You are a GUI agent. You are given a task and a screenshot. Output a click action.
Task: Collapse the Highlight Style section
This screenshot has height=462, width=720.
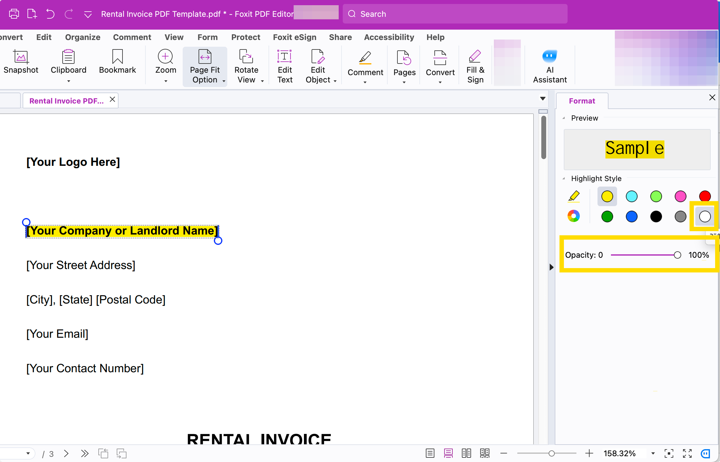(x=564, y=178)
